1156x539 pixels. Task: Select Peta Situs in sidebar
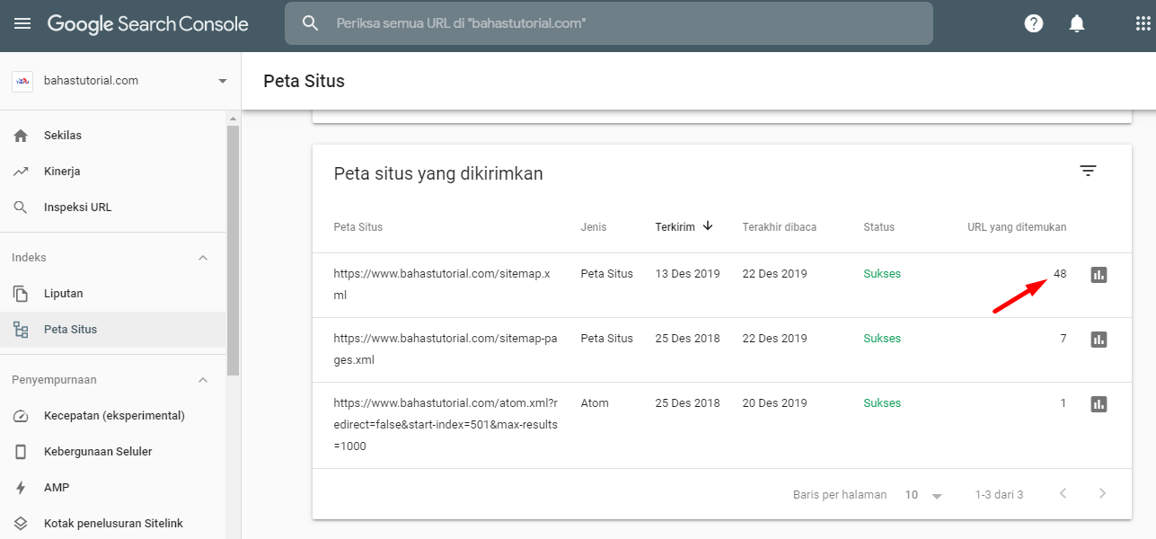click(113, 330)
